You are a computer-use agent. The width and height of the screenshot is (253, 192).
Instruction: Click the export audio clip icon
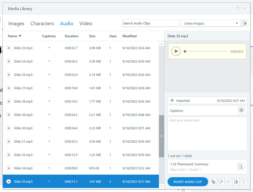[x=236, y=182]
